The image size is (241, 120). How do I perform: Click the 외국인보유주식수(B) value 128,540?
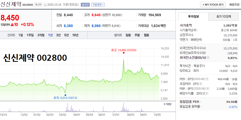[232, 53]
